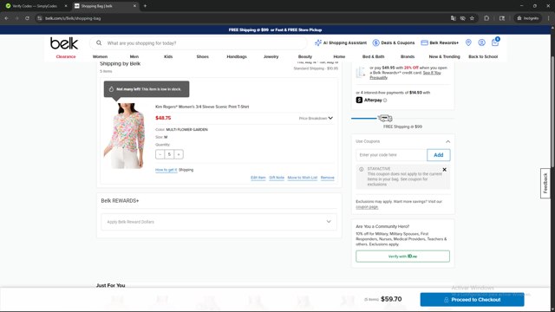Click How to get it link
Viewport: 555px width, 312px height.
coord(166,170)
